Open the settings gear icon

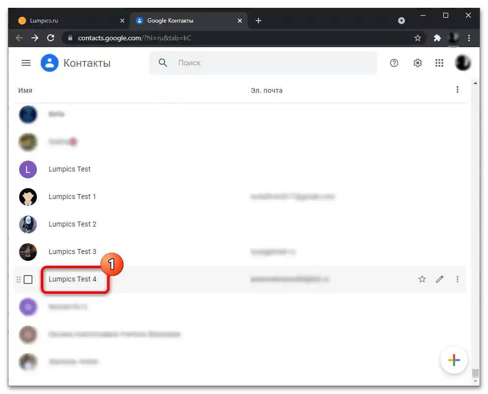coord(417,63)
